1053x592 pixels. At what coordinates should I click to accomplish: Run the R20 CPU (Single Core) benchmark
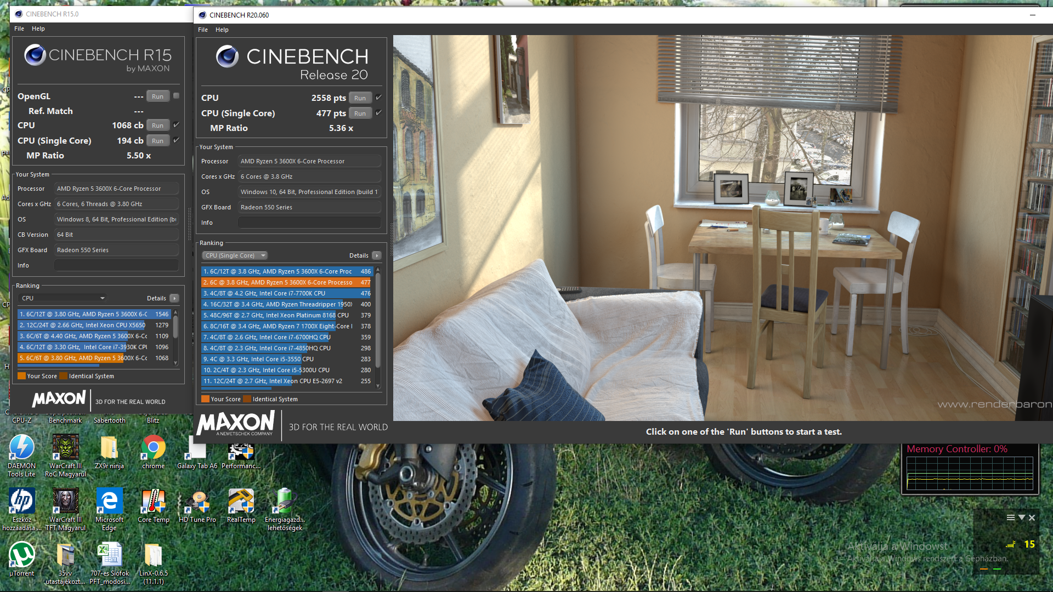tap(360, 113)
